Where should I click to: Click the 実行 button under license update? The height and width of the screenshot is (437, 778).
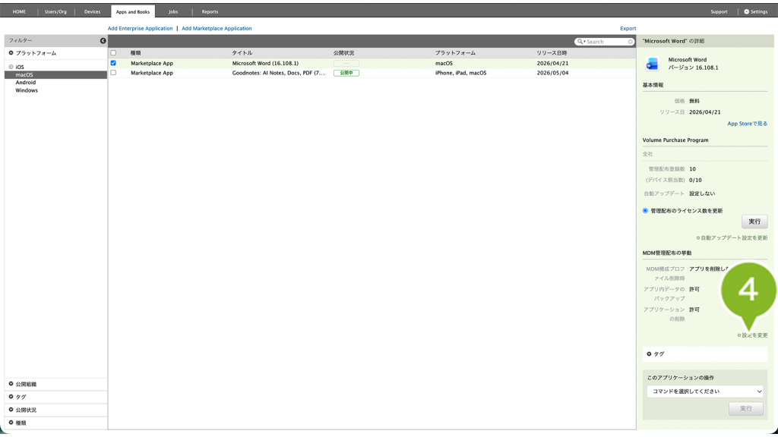click(754, 222)
